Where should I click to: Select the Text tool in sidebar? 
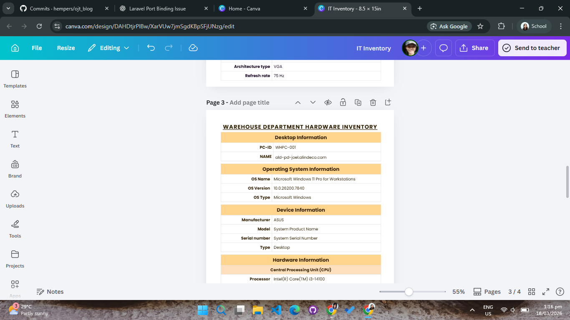(x=15, y=139)
